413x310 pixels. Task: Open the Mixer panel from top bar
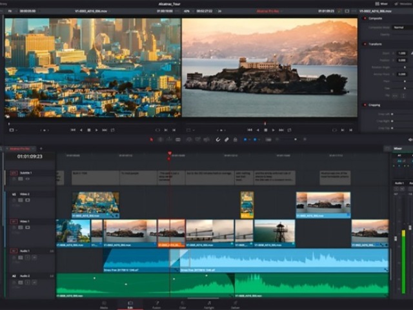pos(381,4)
